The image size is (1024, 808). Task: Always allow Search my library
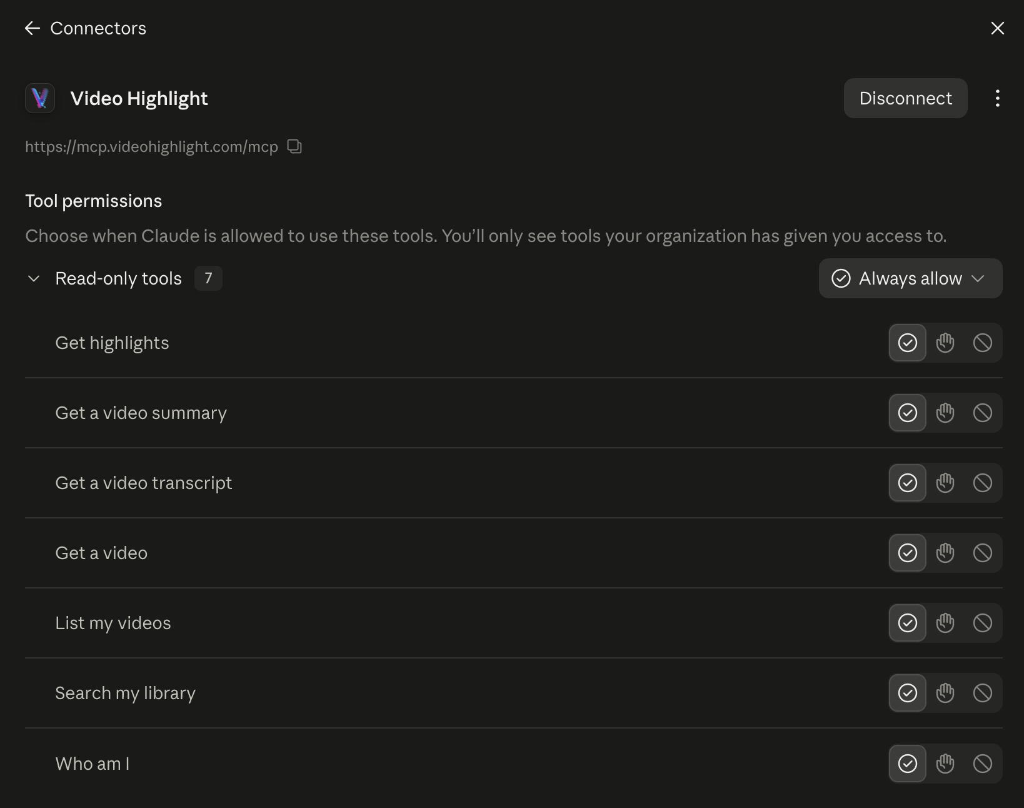coord(907,693)
